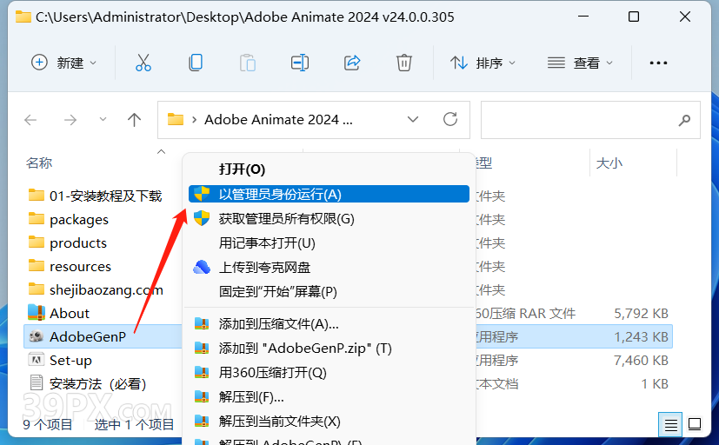Click the 安装方法 text document icon

37,383
